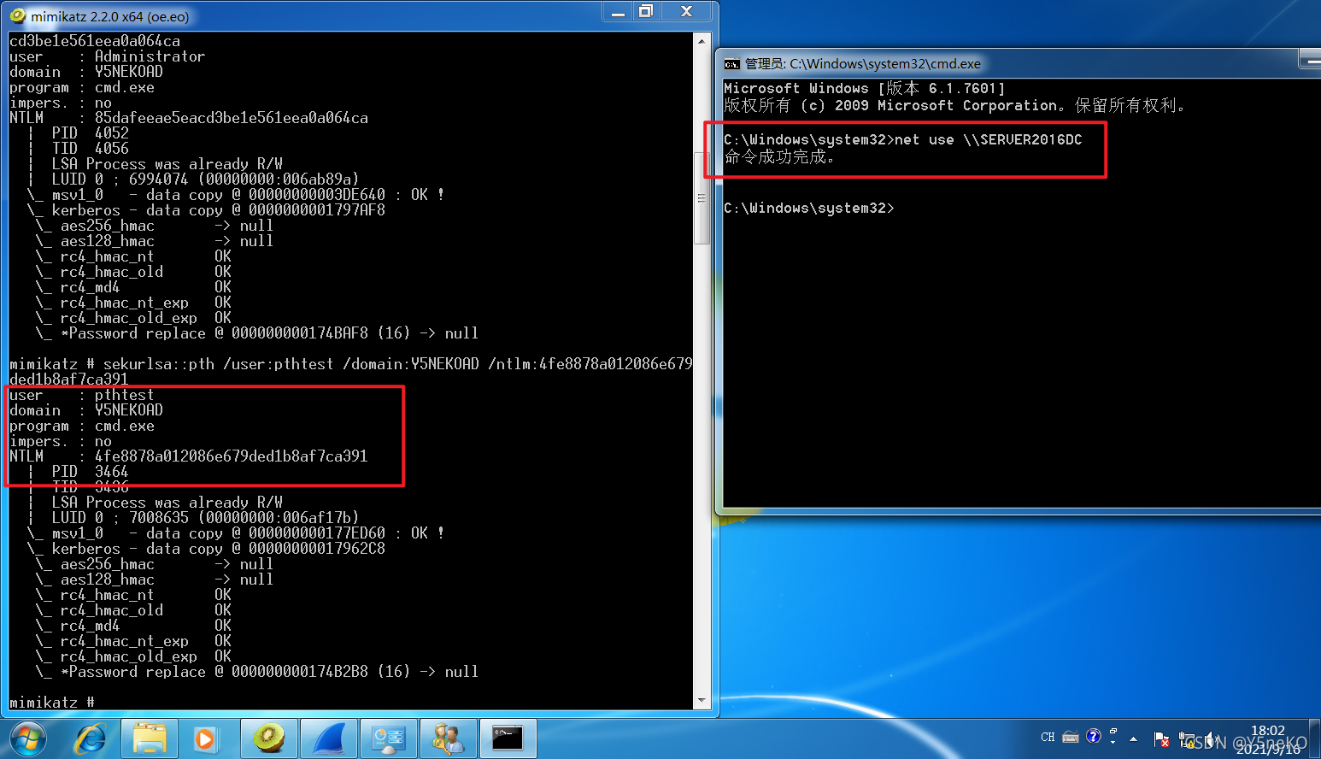This screenshot has width=1321, height=759.
Task: Switch to Wireshark shark fin taskbar icon
Action: [329, 738]
